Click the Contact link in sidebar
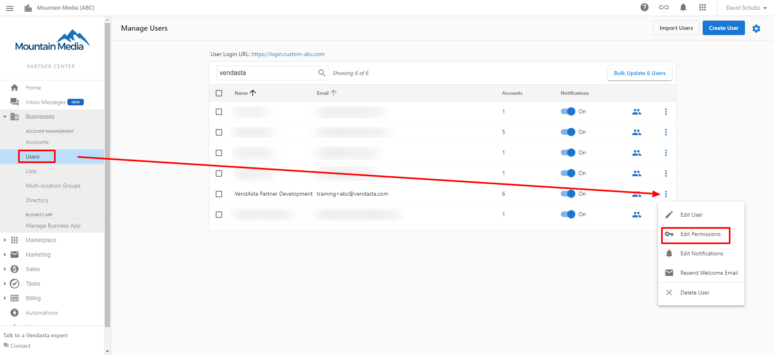Screen dimensions: 774x355 click(17, 346)
